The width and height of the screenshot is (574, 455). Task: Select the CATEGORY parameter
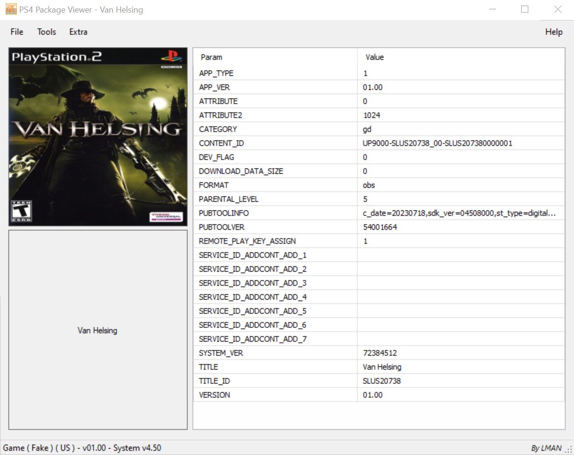pyautogui.click(x=275, y=129)
